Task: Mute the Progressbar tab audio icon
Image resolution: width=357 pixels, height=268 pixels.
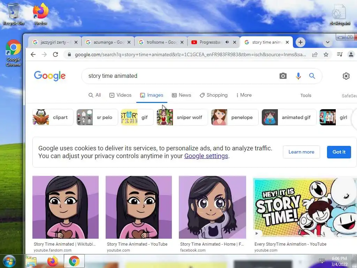Action: coord(227,42)
